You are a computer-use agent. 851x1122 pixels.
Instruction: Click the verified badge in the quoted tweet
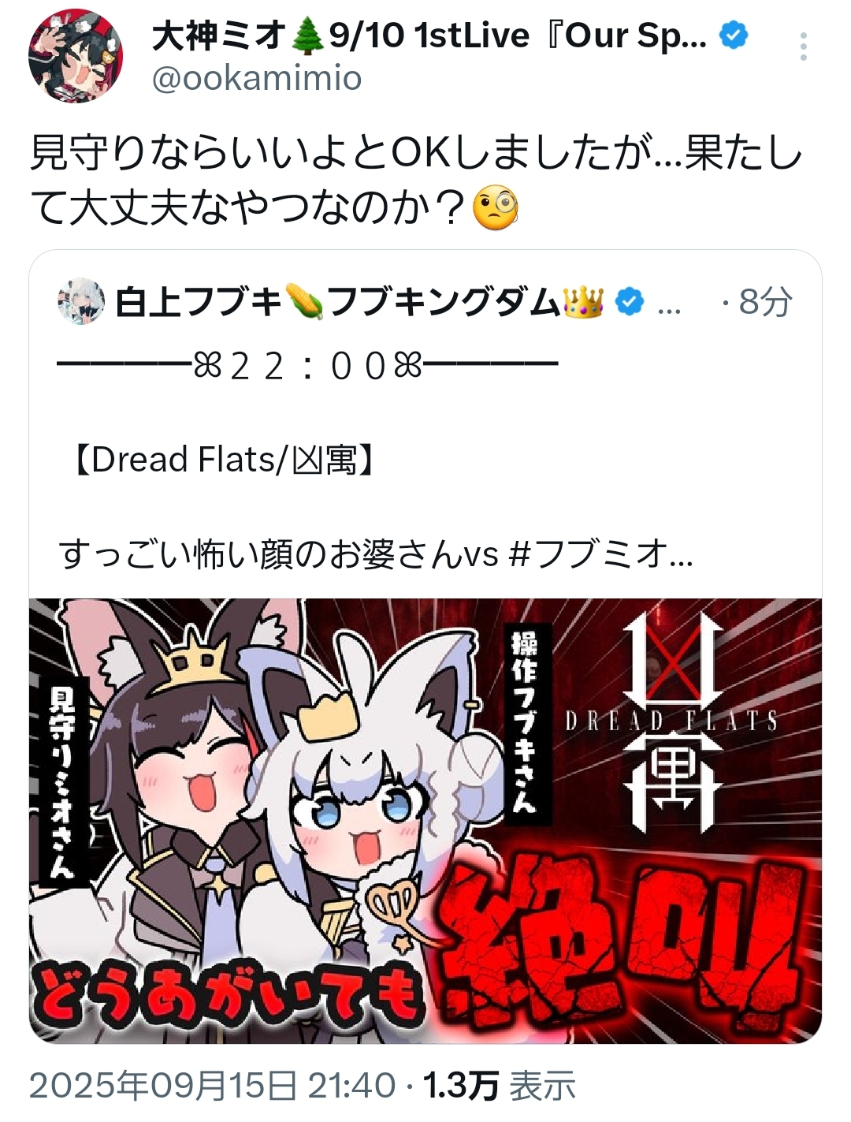coord(629,302)
